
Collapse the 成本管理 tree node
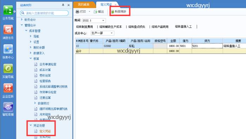pyautogui.click(x=26, y=31)
